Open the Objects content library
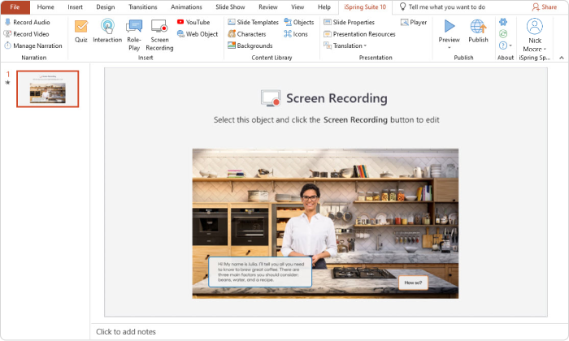 pos(298,22)
